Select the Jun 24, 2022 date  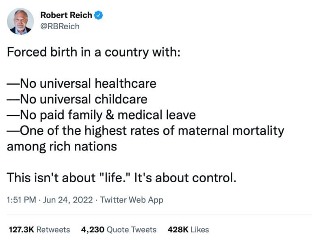[x=68, y=200]
